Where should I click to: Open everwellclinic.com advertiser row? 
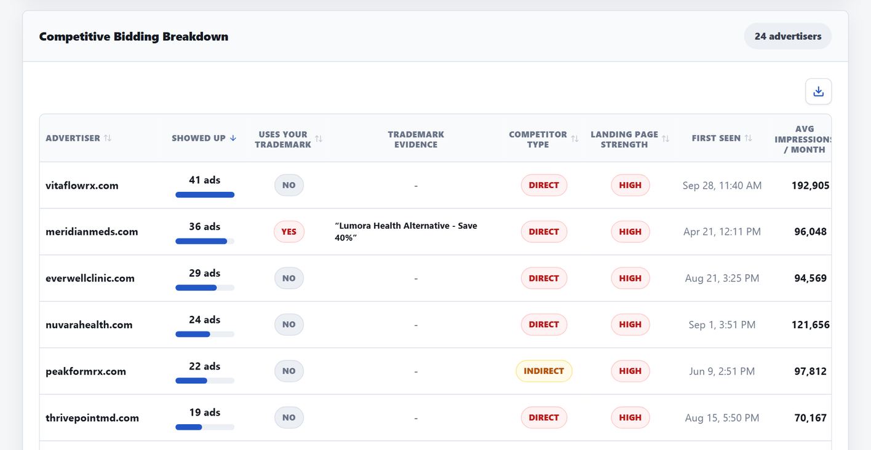click(x=435, y=278)
